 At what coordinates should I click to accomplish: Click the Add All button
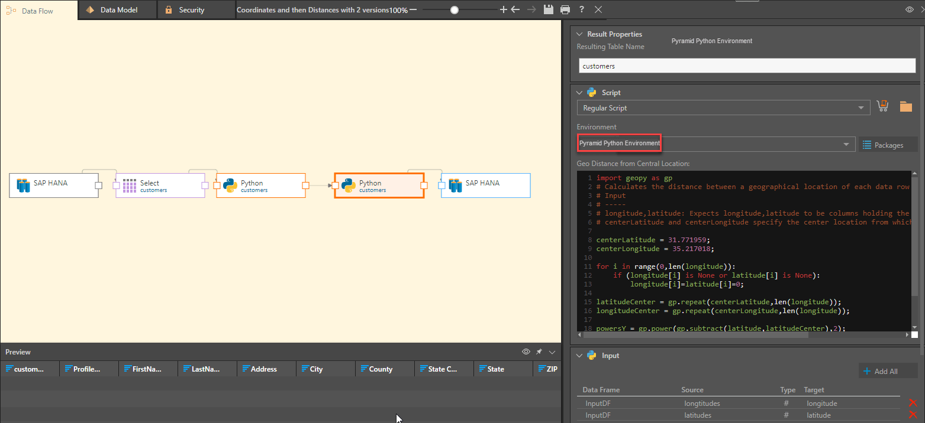[x=888, y=371]
